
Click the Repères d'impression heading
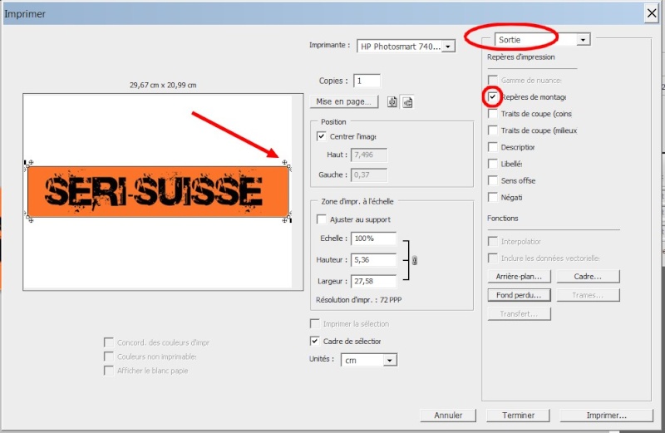[x=521, y=57]
